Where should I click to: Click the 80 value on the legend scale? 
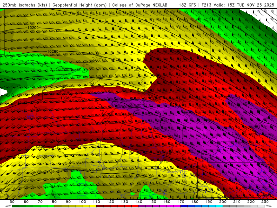54,202
